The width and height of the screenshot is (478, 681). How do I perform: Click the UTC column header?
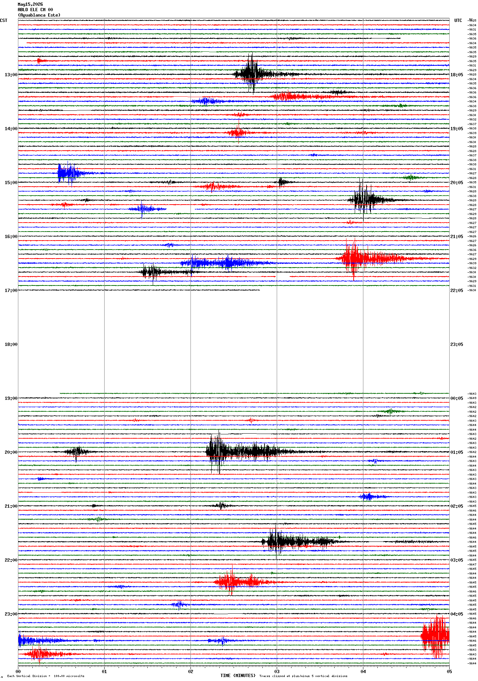tap(458, 20)
